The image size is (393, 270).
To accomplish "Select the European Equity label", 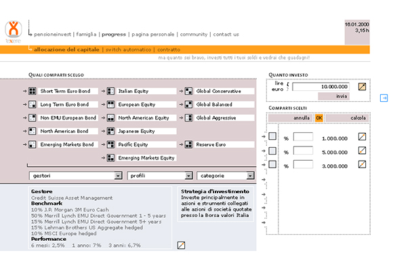I will point(146,104).
